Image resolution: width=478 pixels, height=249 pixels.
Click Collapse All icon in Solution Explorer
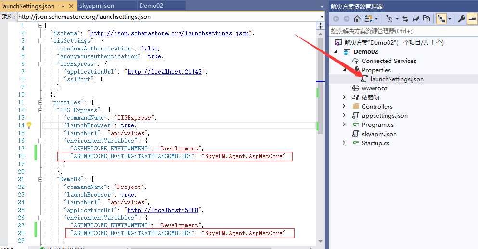point(416,19)
